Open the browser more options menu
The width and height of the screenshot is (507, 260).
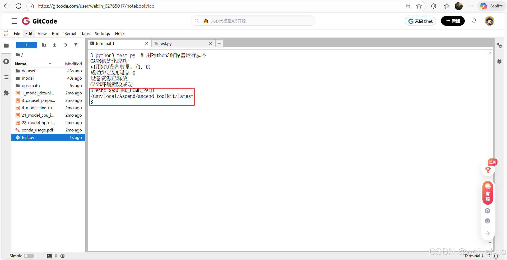coord(471,6)
